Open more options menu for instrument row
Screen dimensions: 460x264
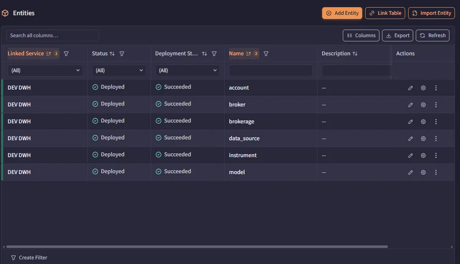tap(436, 155)
